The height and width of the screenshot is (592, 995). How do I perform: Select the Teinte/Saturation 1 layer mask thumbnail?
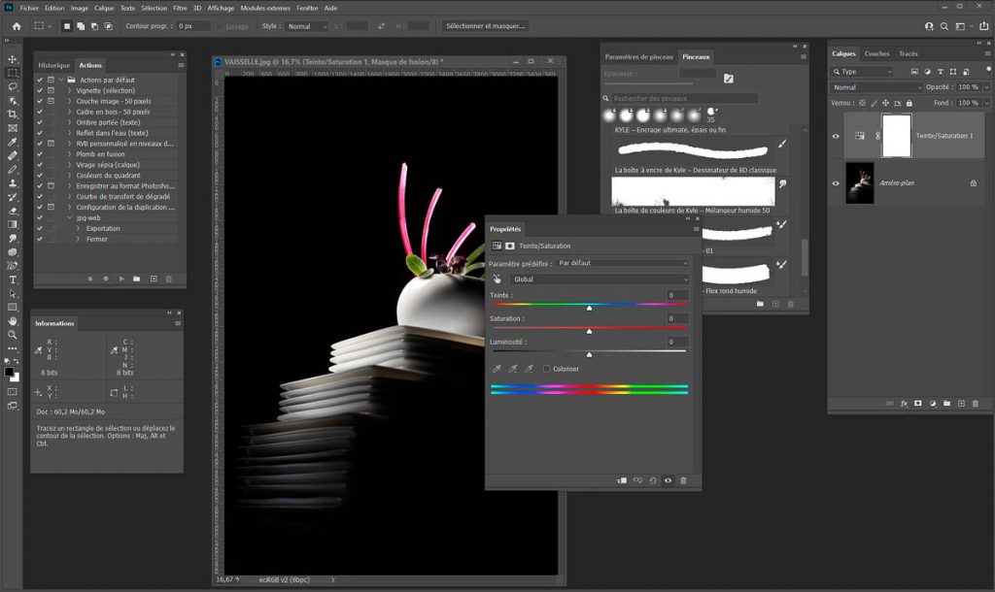point(897,136)
